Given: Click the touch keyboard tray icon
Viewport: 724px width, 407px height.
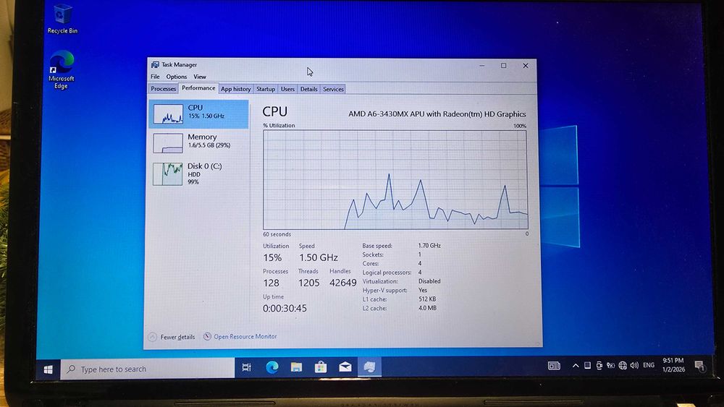Looking at the screenshot, I should click(x=554, y=366).
